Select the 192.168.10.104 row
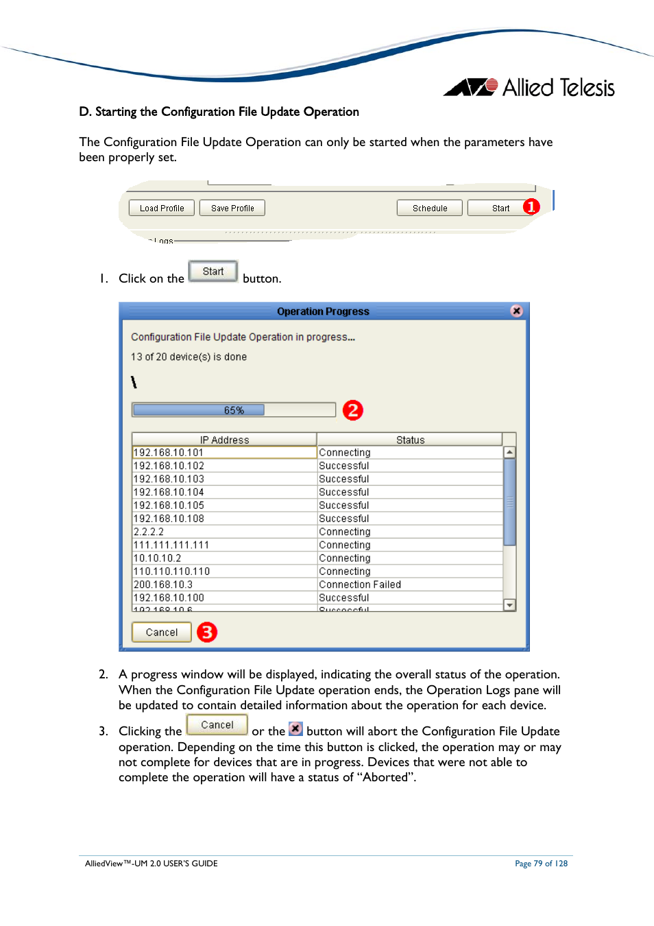Image resolution: width=654 pixels, height=926 pixels. (x=317, y=492)
